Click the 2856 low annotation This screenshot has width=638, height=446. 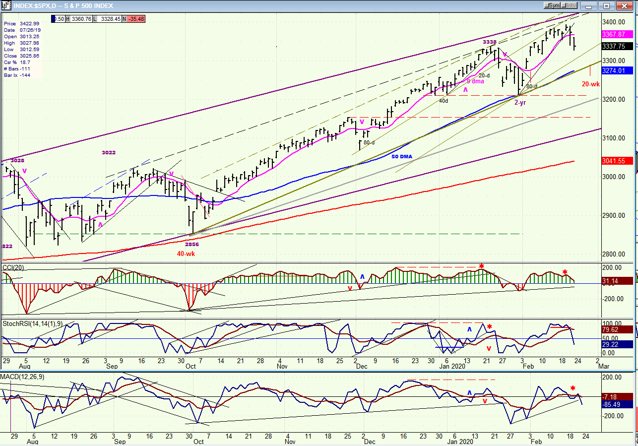pos(191,244)
